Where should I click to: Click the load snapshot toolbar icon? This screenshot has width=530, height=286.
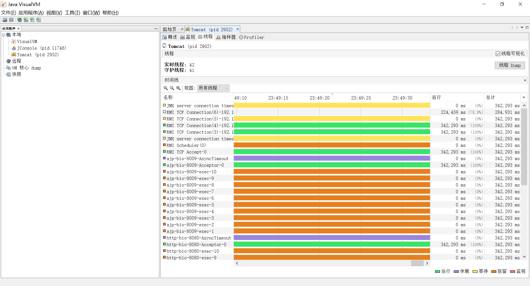[5, 20]
